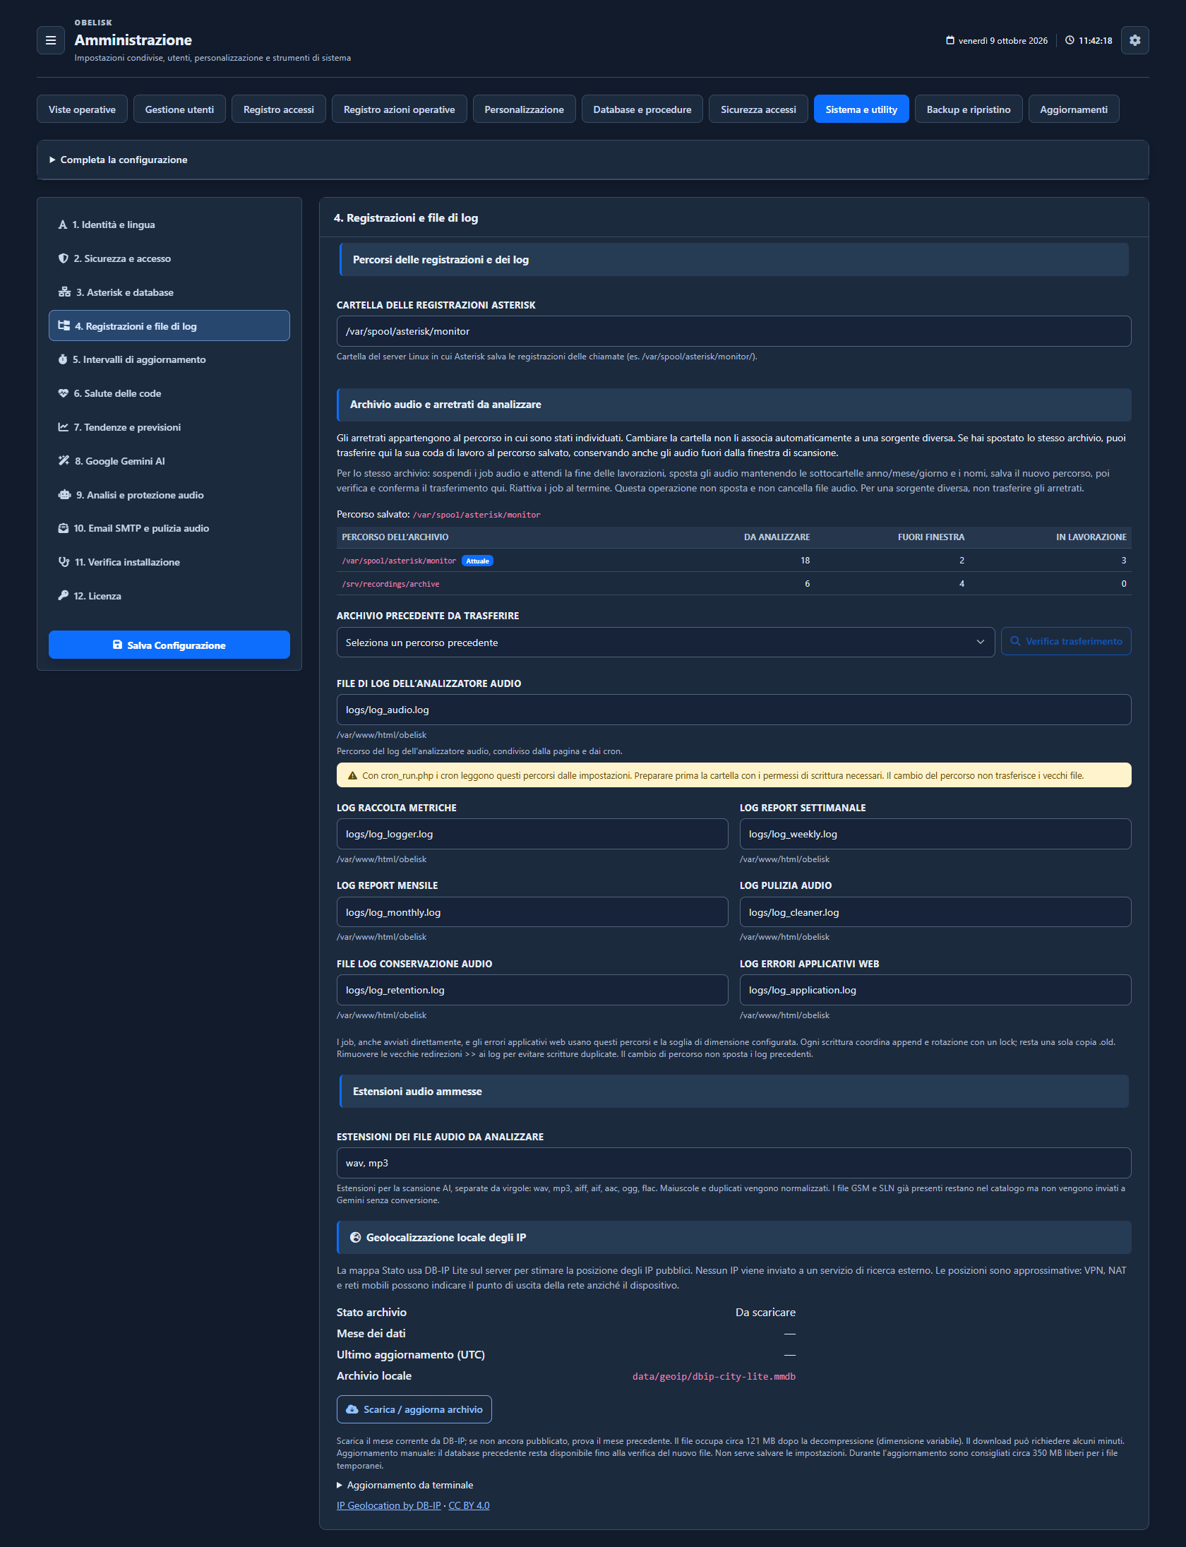Select the Registrazioni e file di log sidebar item
Viewport: 1186px width, 1547px height.
pyautogui.click(x=169, y=325)
